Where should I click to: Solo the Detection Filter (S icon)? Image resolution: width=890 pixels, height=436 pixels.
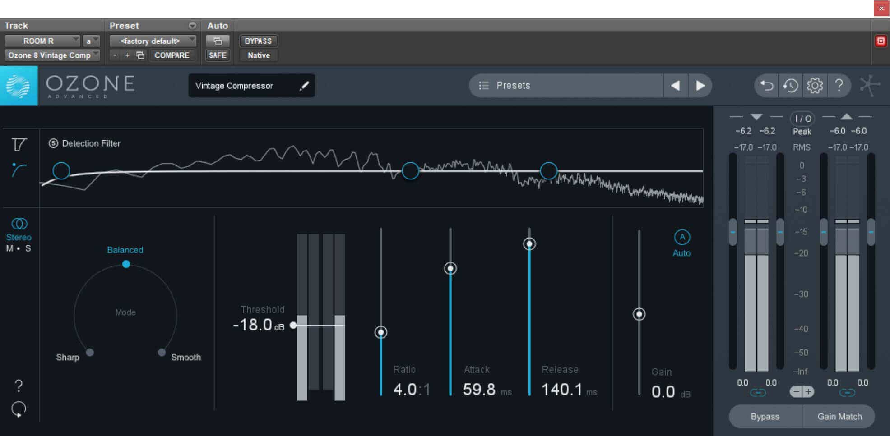coord(53,143)
